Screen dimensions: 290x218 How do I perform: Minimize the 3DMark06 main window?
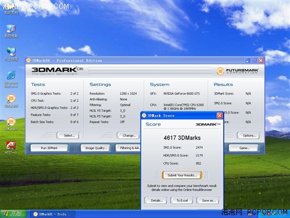[248, 60]
